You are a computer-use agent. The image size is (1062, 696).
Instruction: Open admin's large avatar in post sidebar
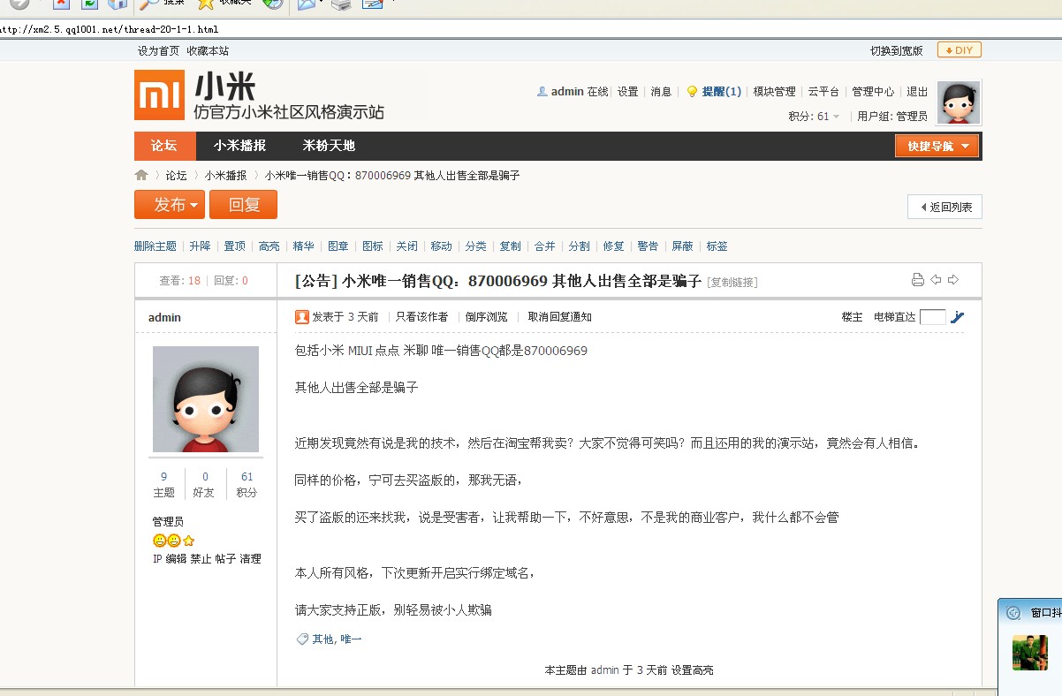[206, 399]
